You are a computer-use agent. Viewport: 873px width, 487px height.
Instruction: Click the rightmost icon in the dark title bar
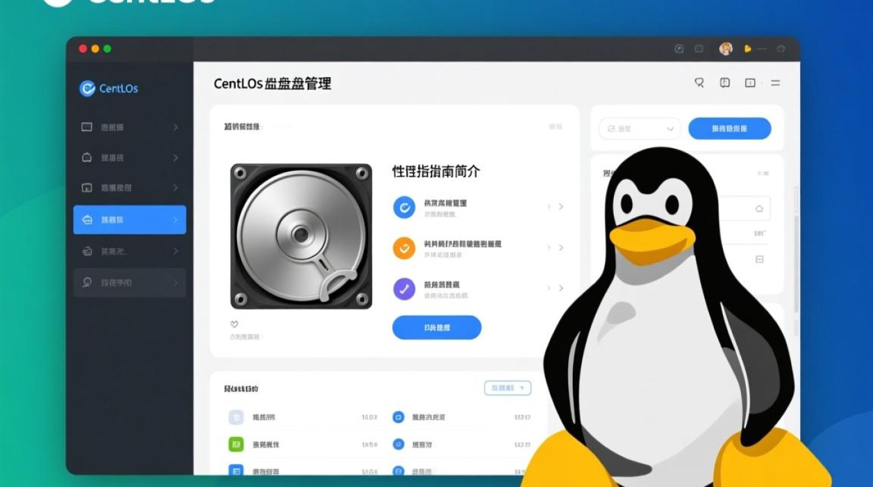click(781, 49)
